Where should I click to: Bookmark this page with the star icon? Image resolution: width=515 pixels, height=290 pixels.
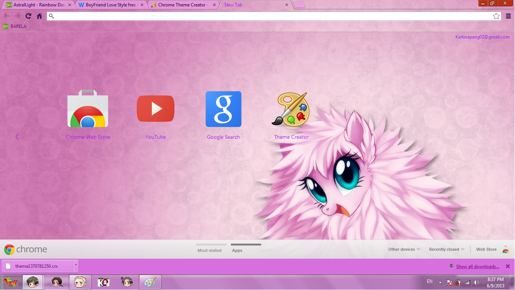[x=496, y=16]
